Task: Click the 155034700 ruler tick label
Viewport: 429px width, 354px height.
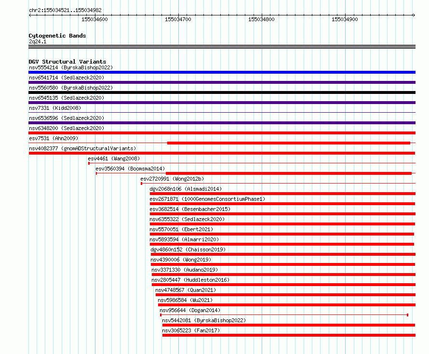Action: [178, 19]
